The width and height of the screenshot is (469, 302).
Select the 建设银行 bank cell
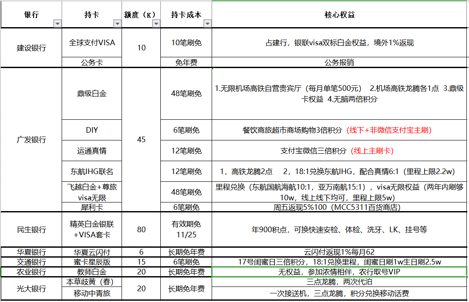(31, 48)
